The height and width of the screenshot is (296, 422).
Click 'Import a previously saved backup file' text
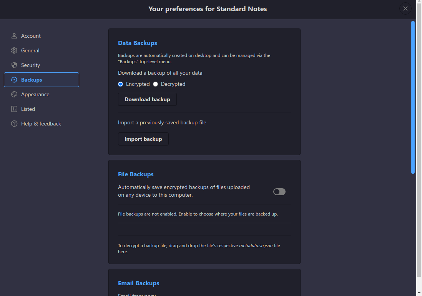(x=162, y=123)
